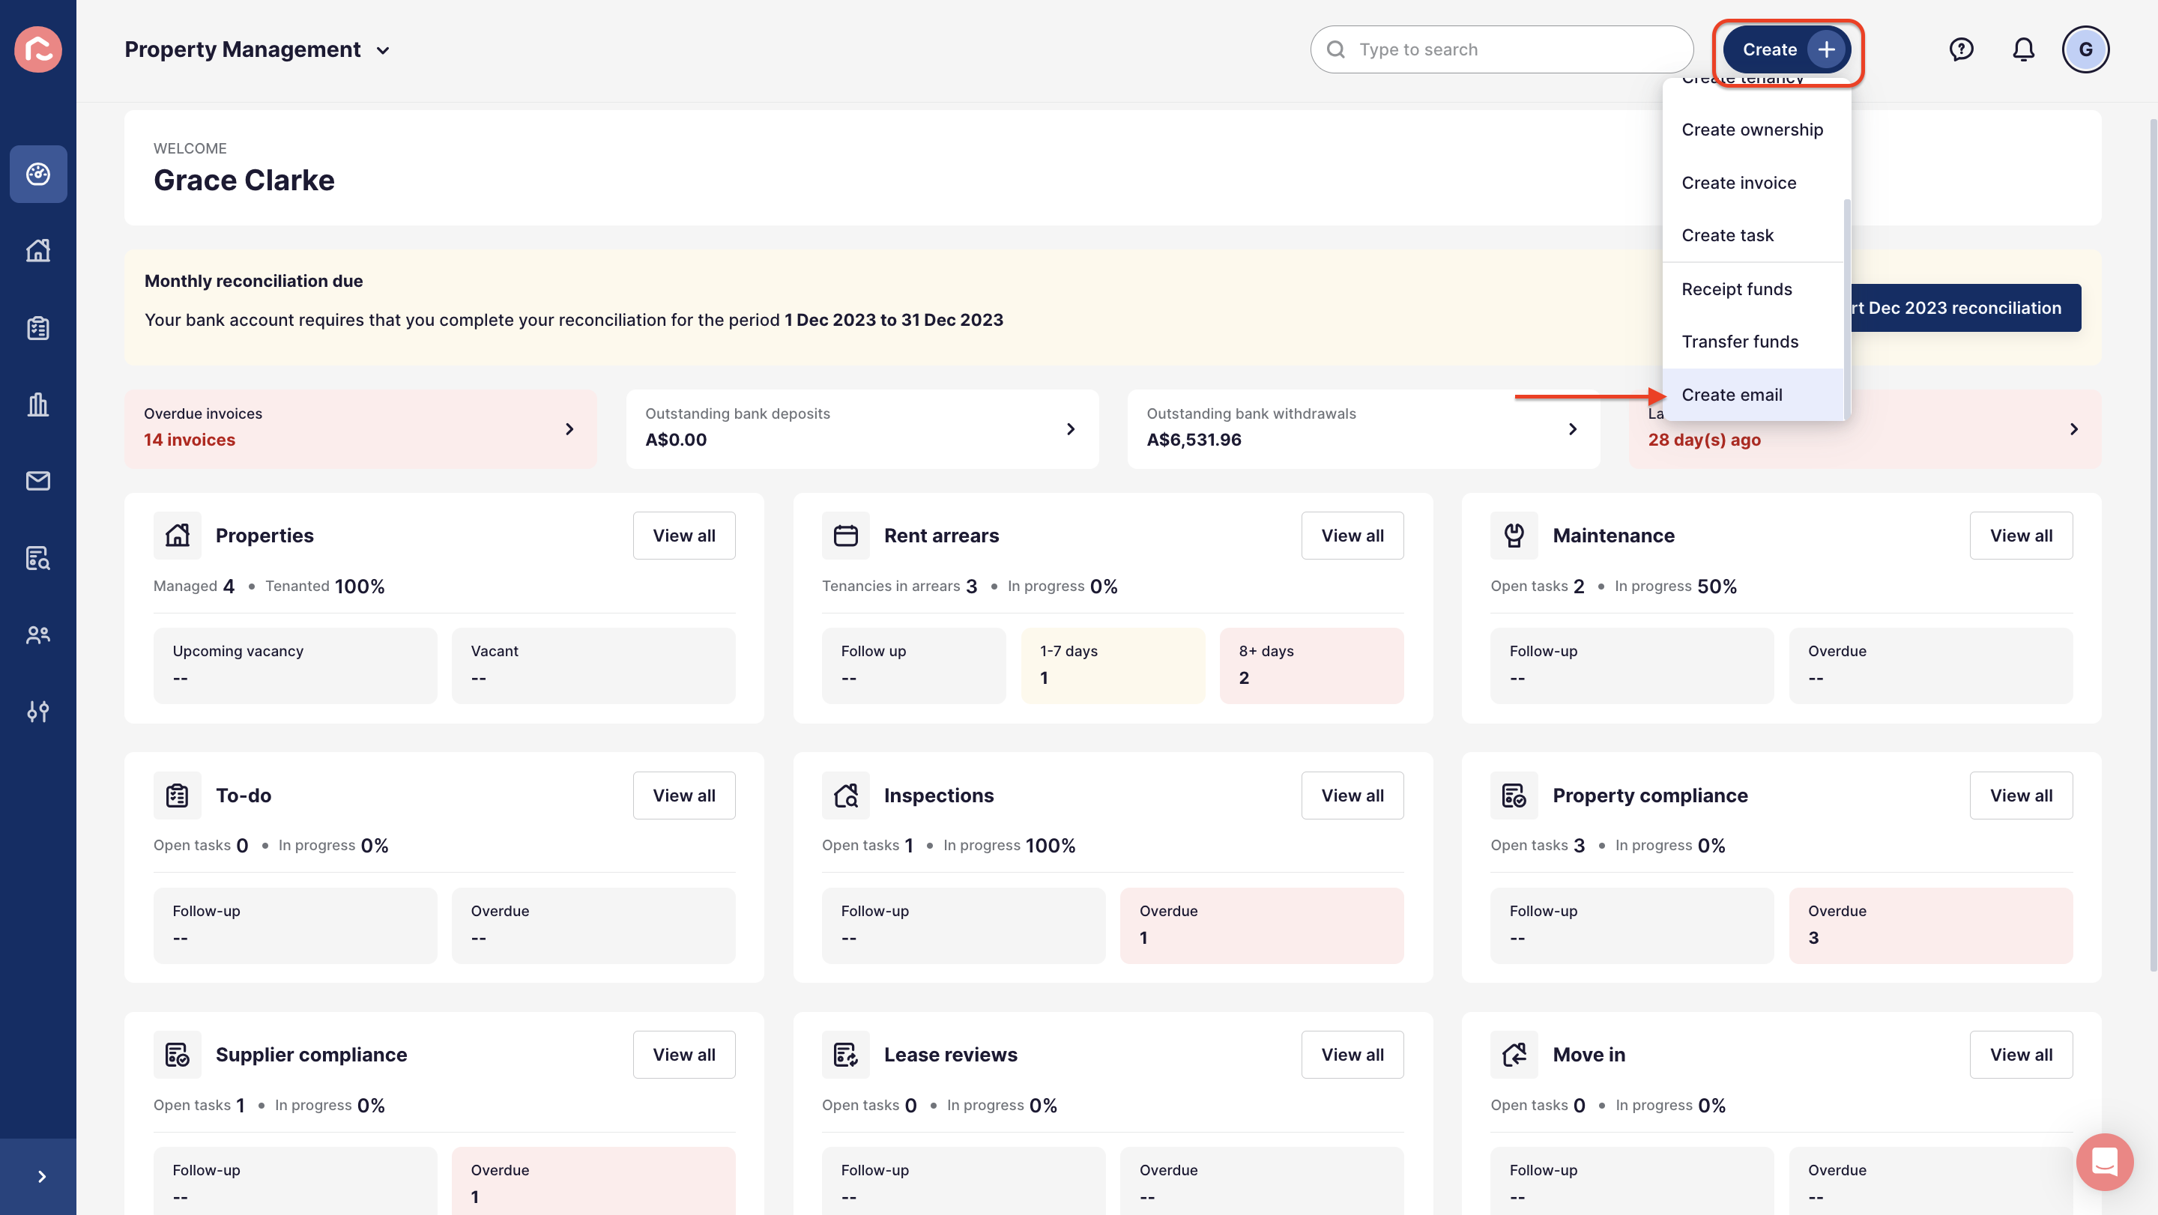Open the accounting building icon in sidebar
Image resolution: width=2158 pixels, height=1215 pixels.
click(x=37, y=405)
